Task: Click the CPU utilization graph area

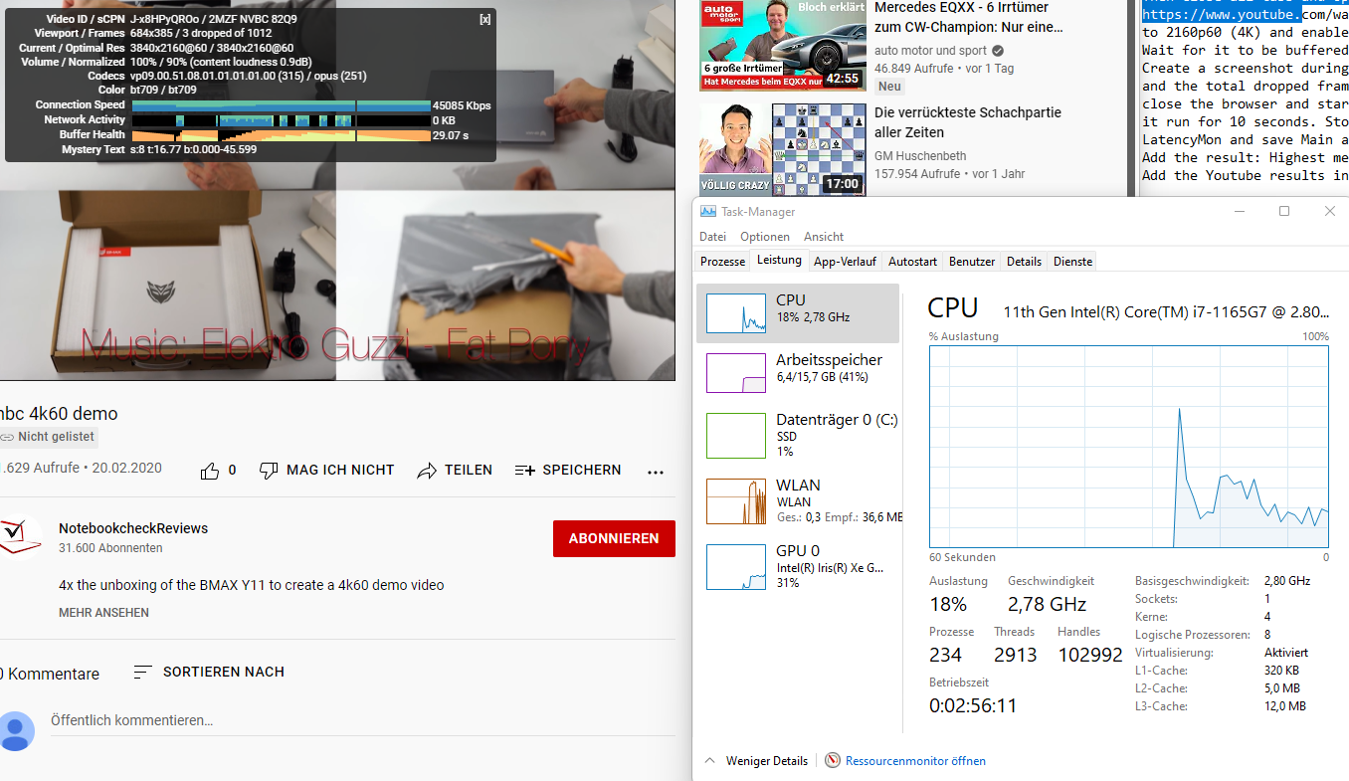Action: (1128, 447)
